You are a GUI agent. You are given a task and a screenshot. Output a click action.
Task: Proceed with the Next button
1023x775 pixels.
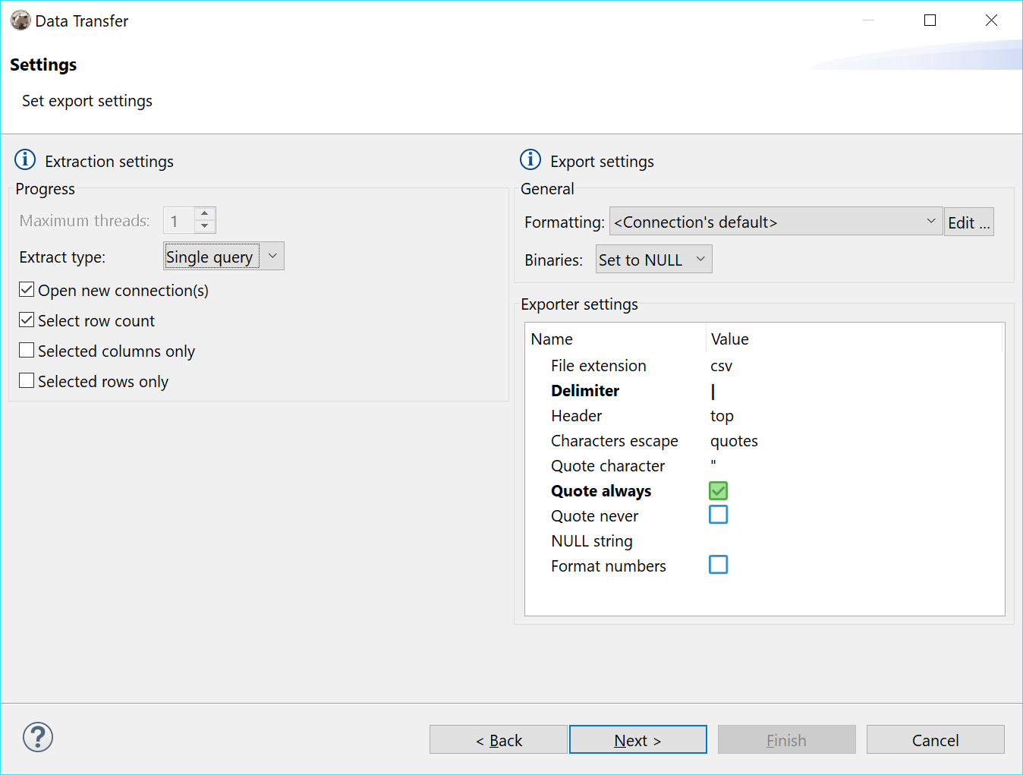point(637,740)
